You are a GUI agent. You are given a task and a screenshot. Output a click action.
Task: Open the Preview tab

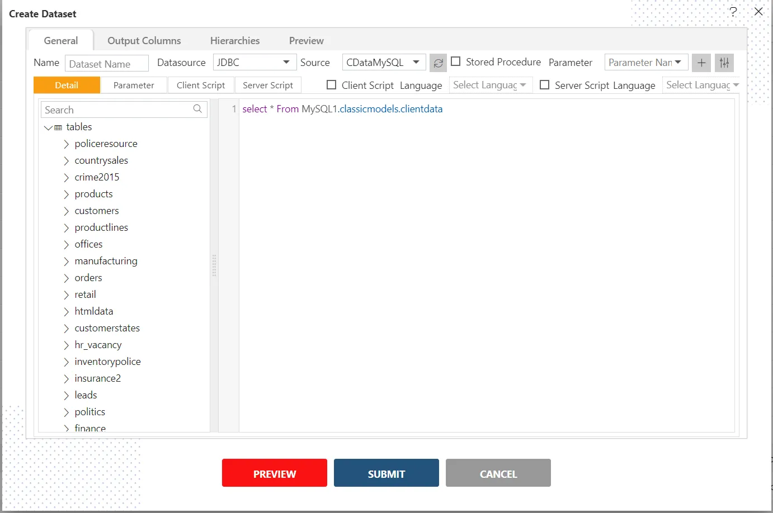[x=307, y=40]
